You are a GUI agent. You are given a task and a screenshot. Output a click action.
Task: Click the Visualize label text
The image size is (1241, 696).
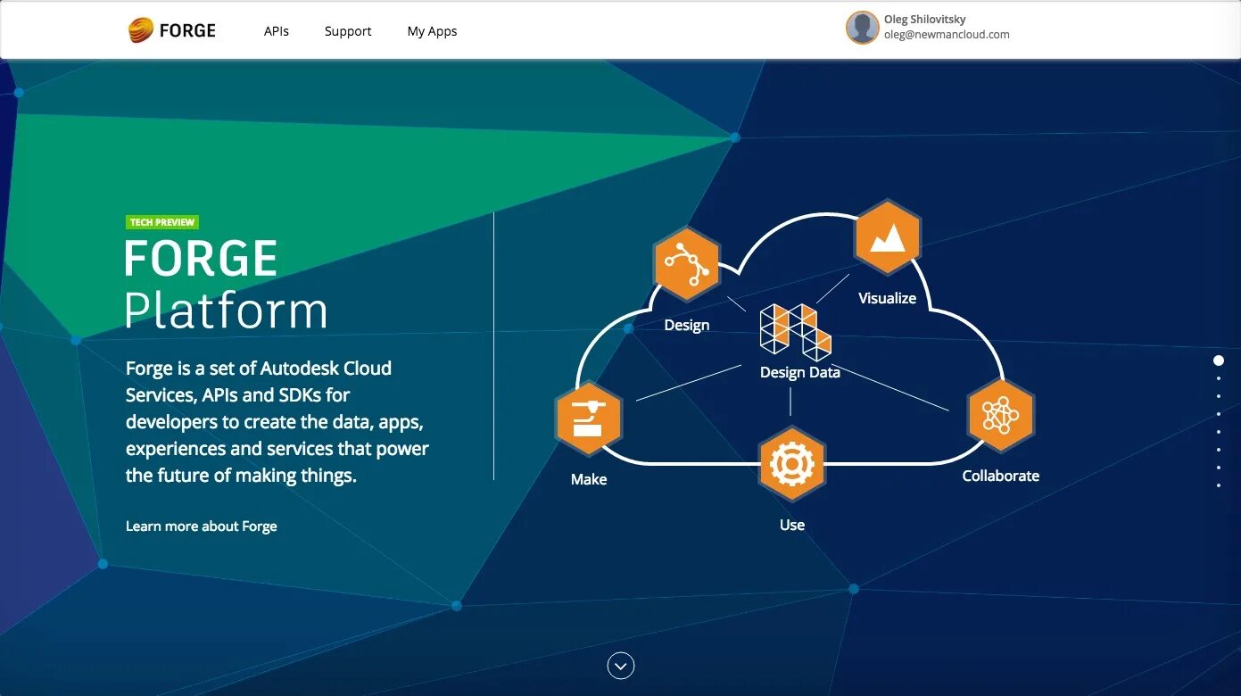coord(887,298)
